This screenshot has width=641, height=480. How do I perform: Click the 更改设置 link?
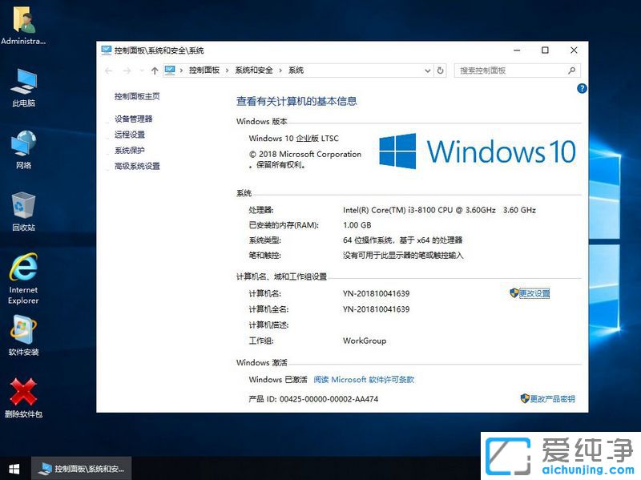coord(533,292)
